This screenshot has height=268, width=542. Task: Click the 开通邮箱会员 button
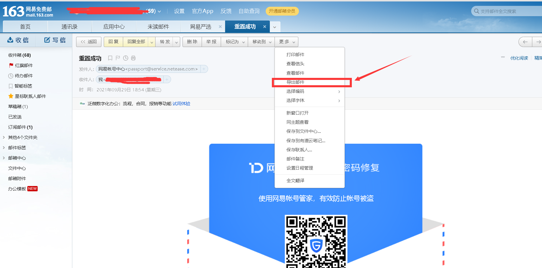pos(282,11)
